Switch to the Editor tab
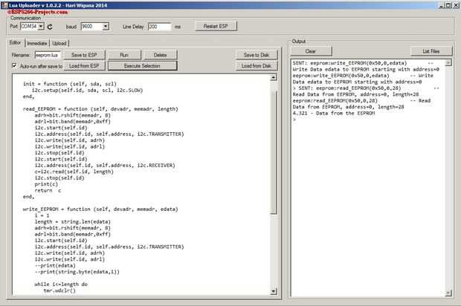This screenshot has width=461, height=306. [16, 42]
